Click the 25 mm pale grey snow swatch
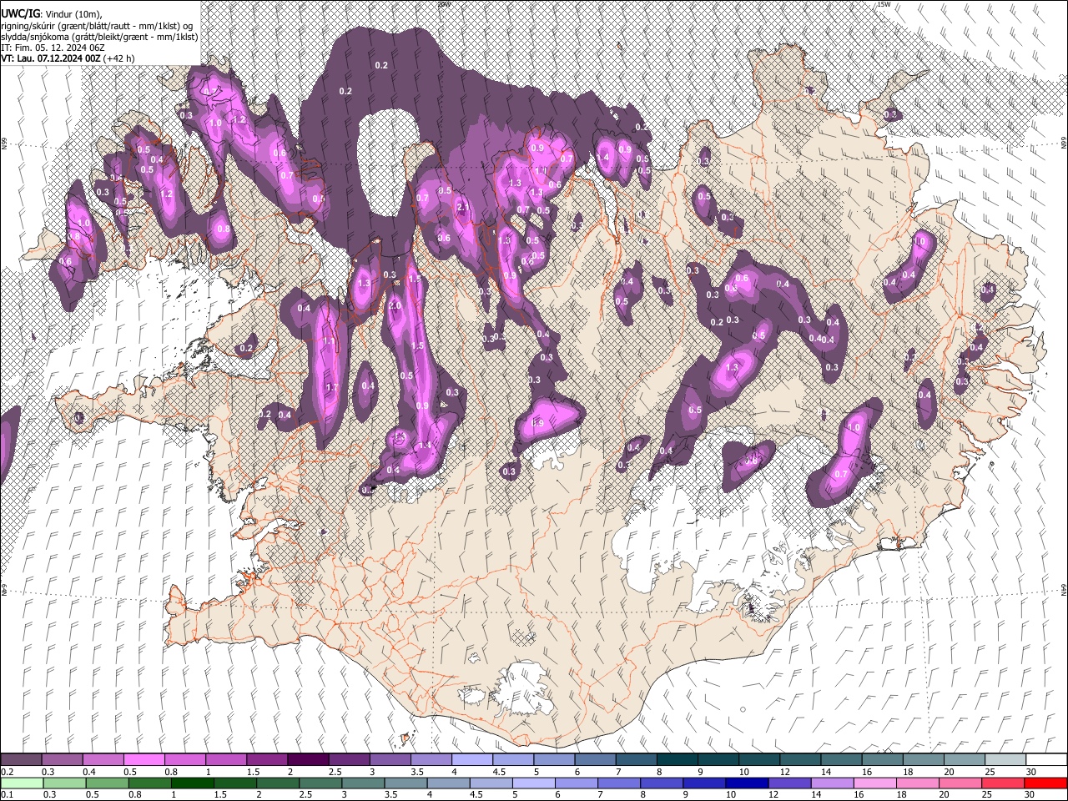Screen dimensions: 1068x801 (x=1004, y=760)
